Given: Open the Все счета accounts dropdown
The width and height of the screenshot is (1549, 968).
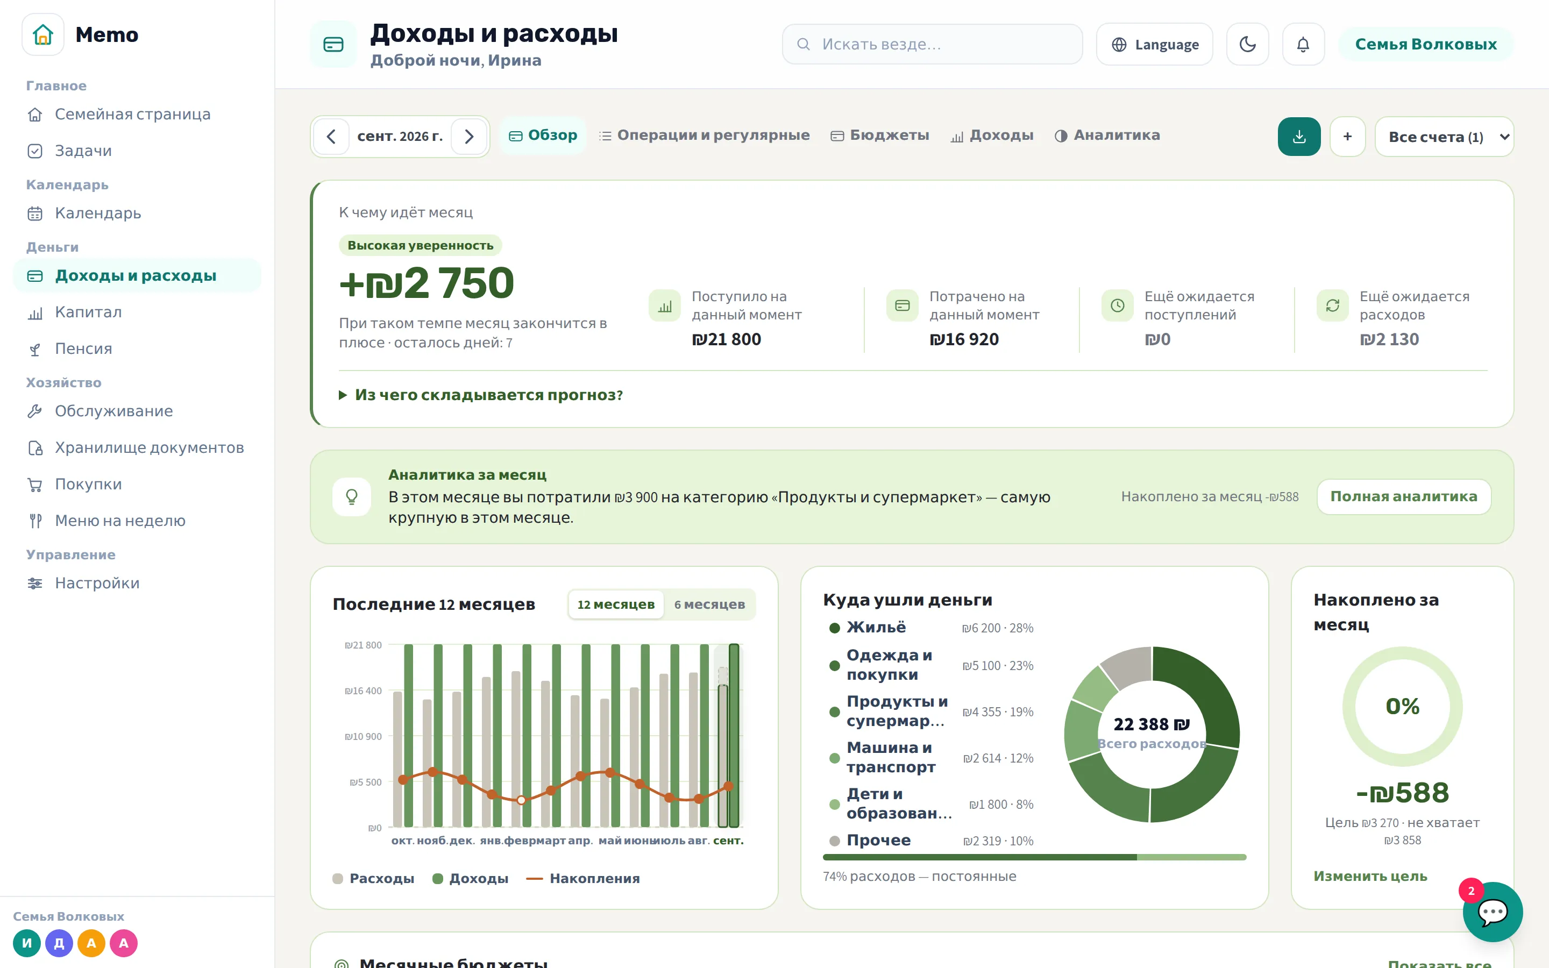Looking at the screenshot, I should pos(1444,137).
